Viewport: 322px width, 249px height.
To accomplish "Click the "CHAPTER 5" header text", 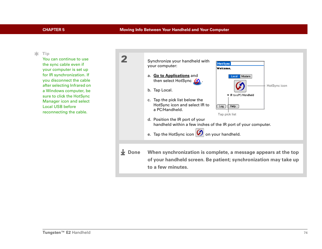I will [54, 30].
